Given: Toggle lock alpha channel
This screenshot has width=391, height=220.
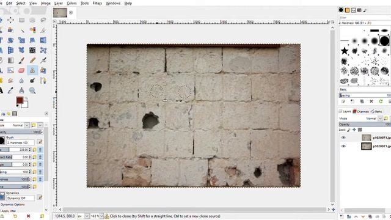Looking at the screenshot, I should click(x=360, y=130).
